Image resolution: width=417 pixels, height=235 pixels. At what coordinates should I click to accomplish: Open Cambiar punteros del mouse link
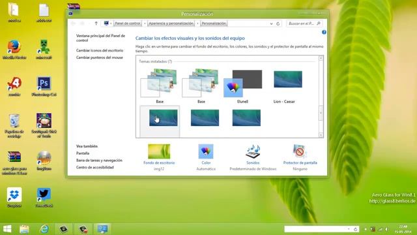pyautogui.click(x=100, y=57)
